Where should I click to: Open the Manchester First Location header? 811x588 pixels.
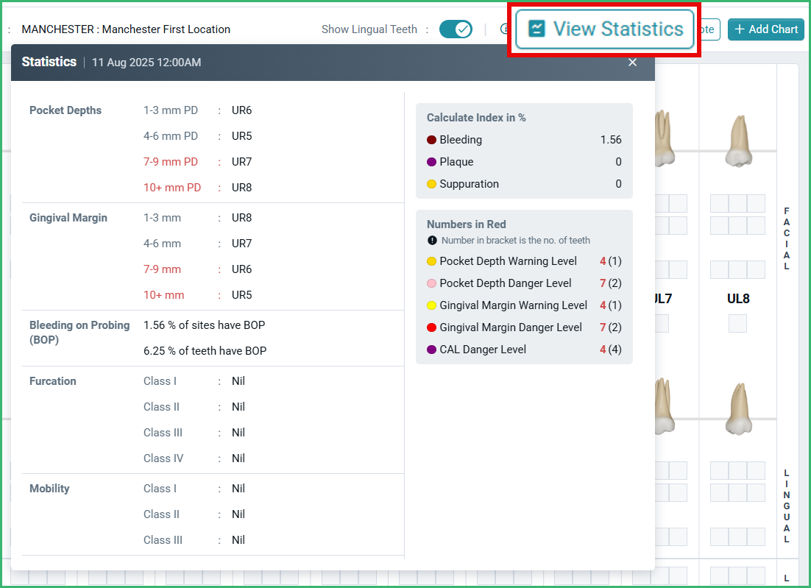click(125, 29)
